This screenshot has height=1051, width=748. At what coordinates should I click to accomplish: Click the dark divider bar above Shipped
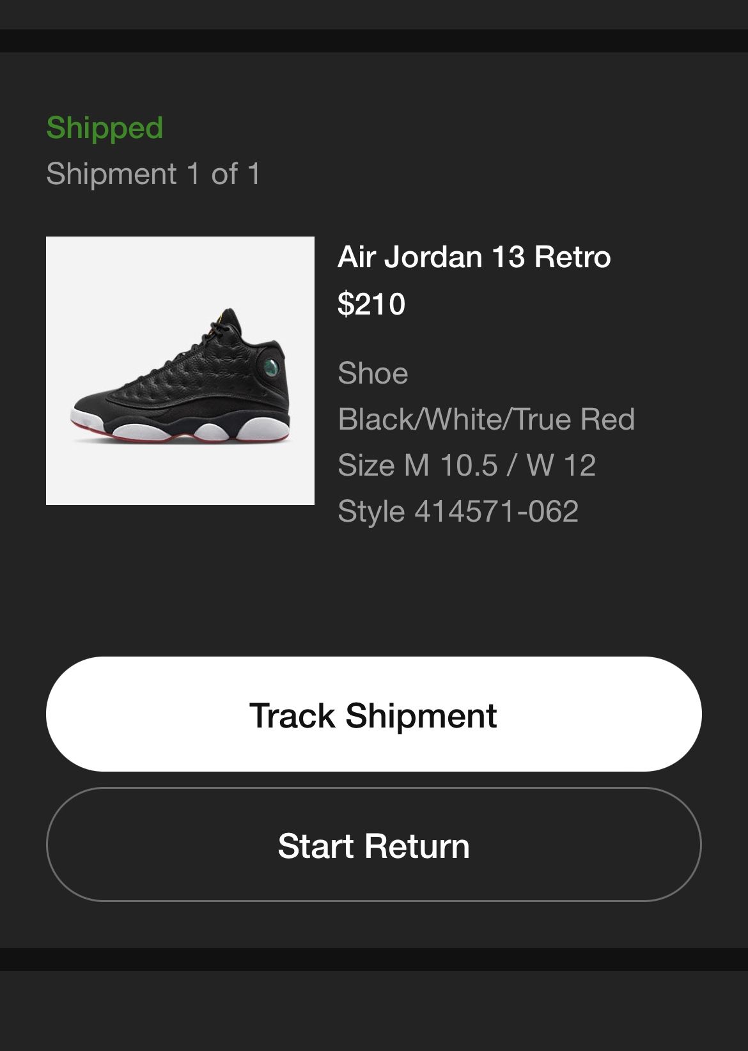pyautogui.click(x=374, y=41)
